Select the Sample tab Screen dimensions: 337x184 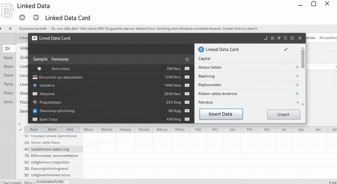click(x=40, y=59)
